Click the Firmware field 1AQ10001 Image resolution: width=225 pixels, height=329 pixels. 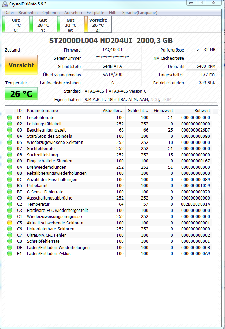pos(112,50)
